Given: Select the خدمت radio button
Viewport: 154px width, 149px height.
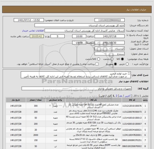Looking at the screenshot, I should [112, 59].
